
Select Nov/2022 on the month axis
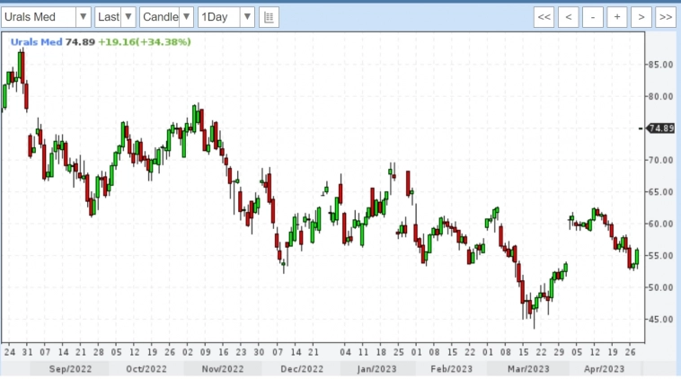pos(221,368)
